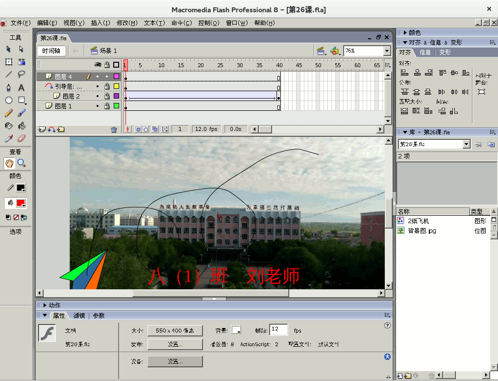Image resolution: width=498 pixels, height=381 pixels.
Task: Switch to the 变形 tab
Action: pos(445,52)
